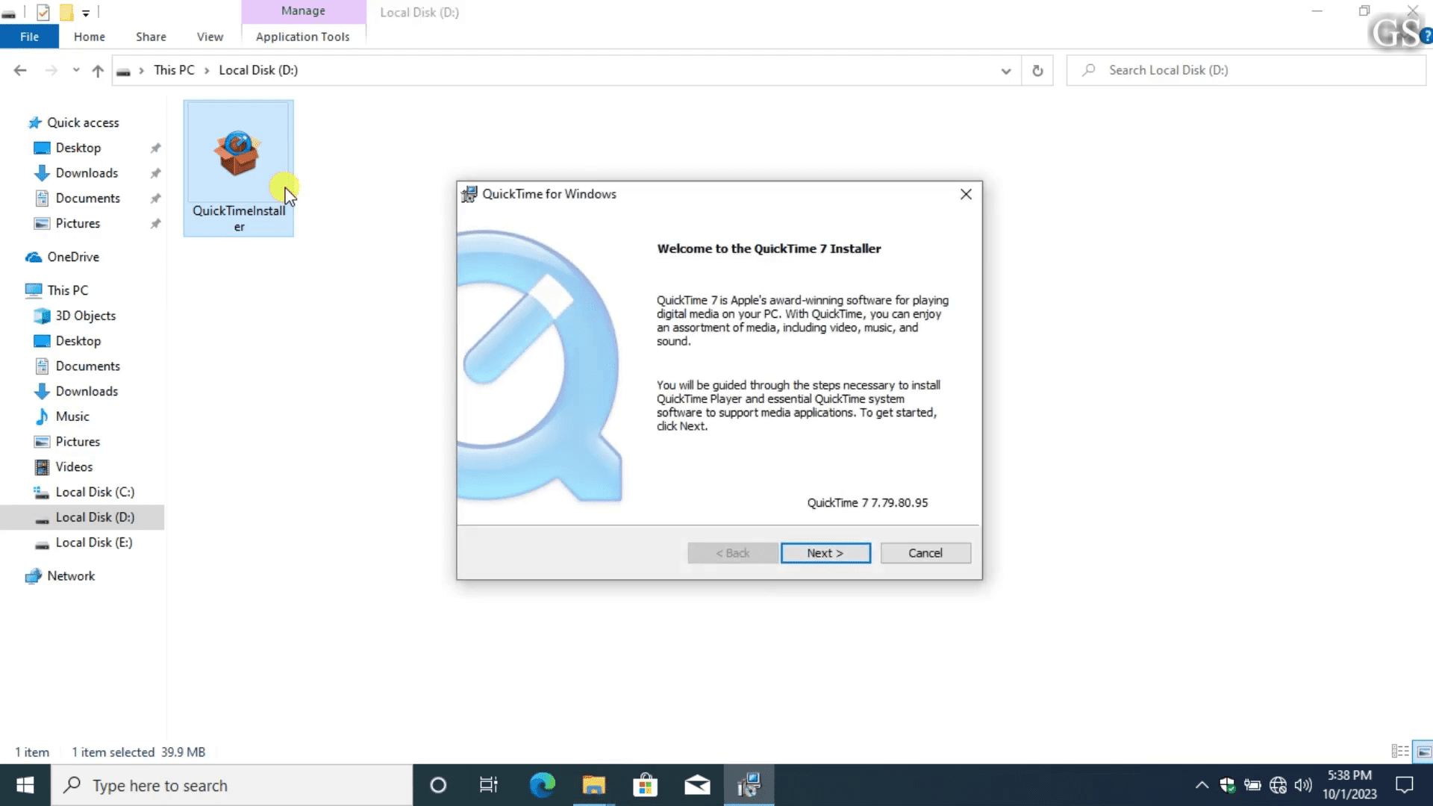Viewport: 1433px width, 806px height.
Task: Open the volume control in tray
Action: coord(1303,785)
